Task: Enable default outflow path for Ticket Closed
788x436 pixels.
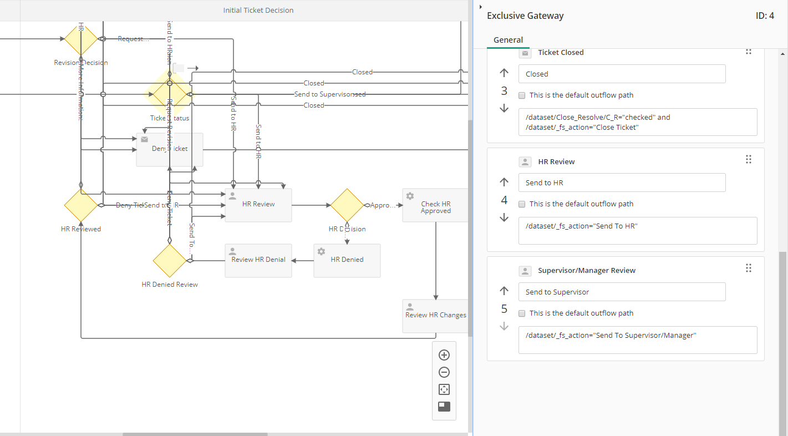Action: 522,95
